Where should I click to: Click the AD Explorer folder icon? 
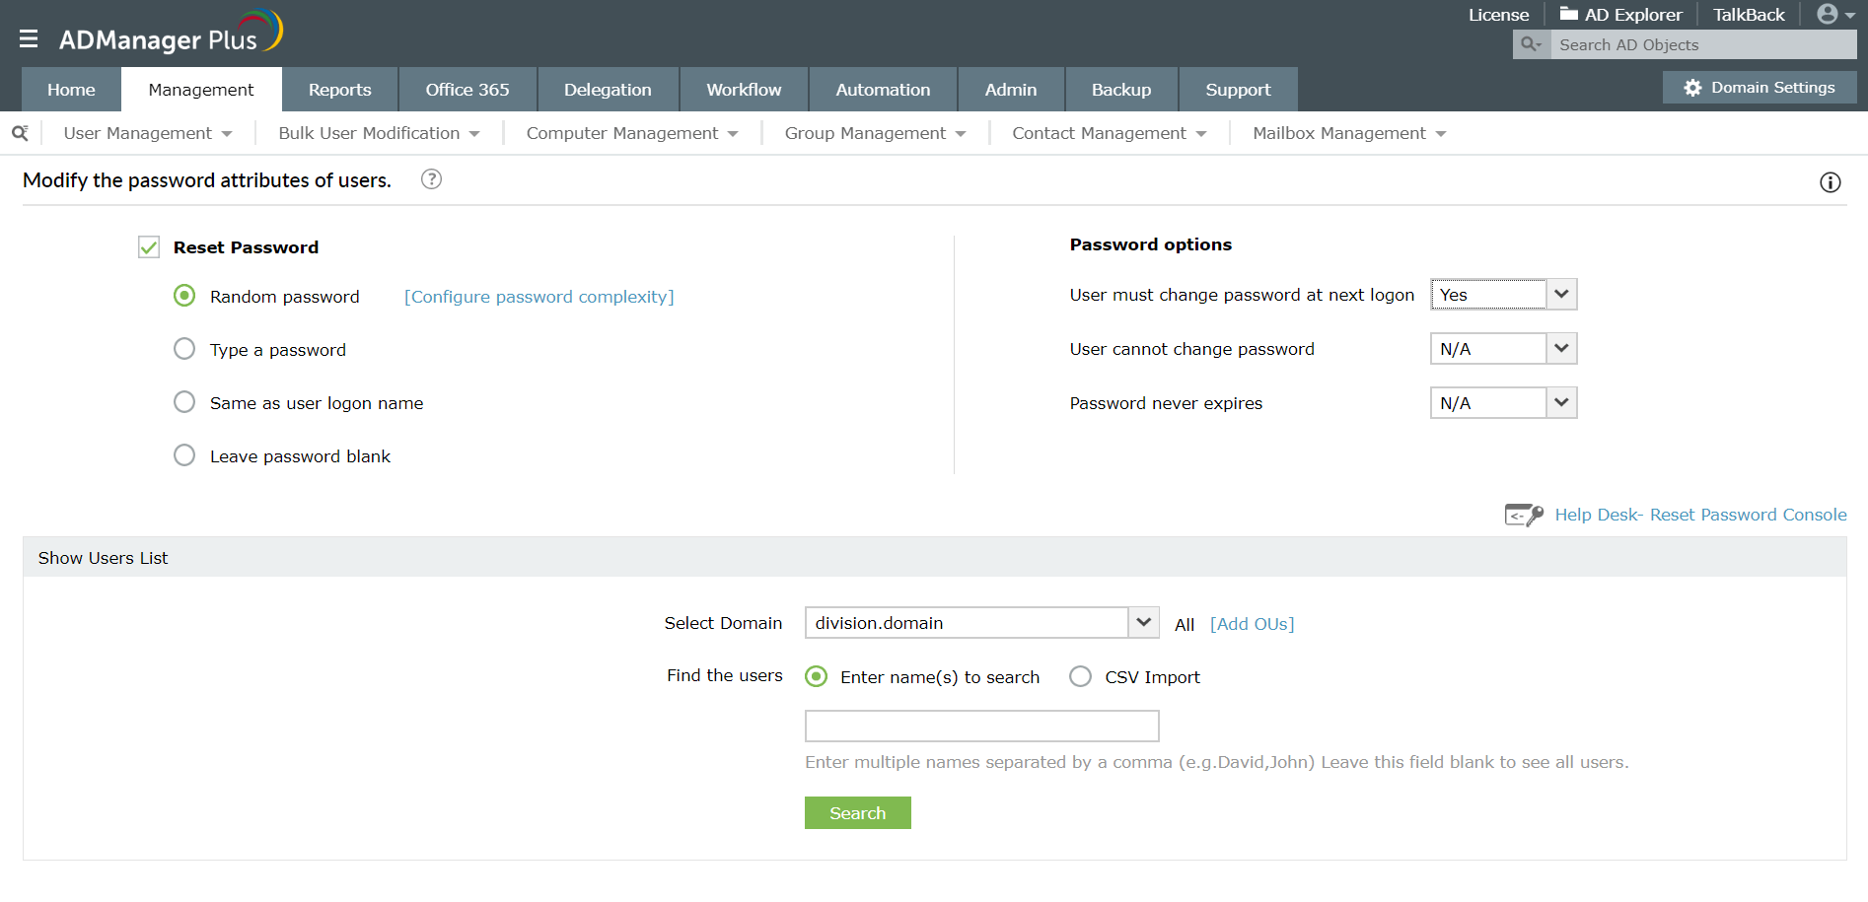point(1568,14)
